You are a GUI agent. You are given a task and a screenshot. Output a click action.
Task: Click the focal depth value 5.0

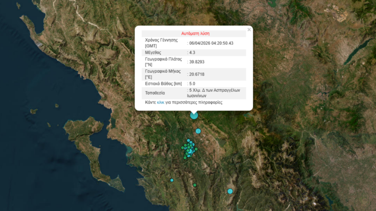click(193, 84)
